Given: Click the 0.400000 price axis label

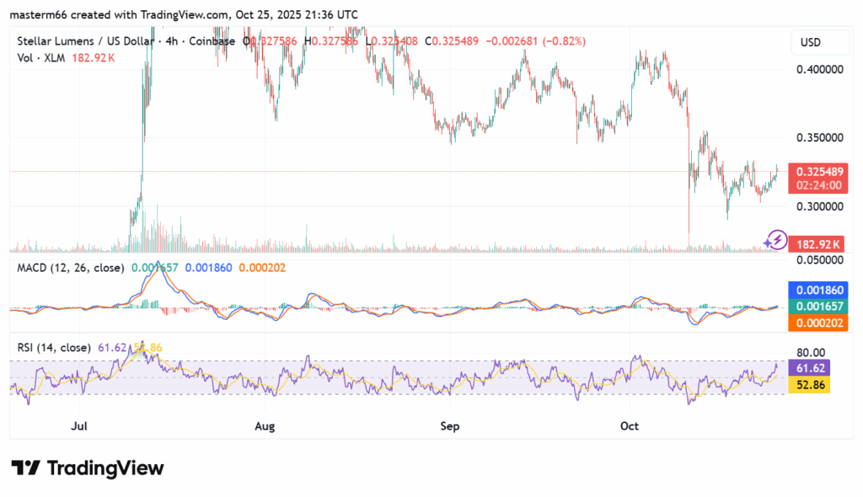Looking at the screenshot, I should pyautogui.click(x=817, y=69).
